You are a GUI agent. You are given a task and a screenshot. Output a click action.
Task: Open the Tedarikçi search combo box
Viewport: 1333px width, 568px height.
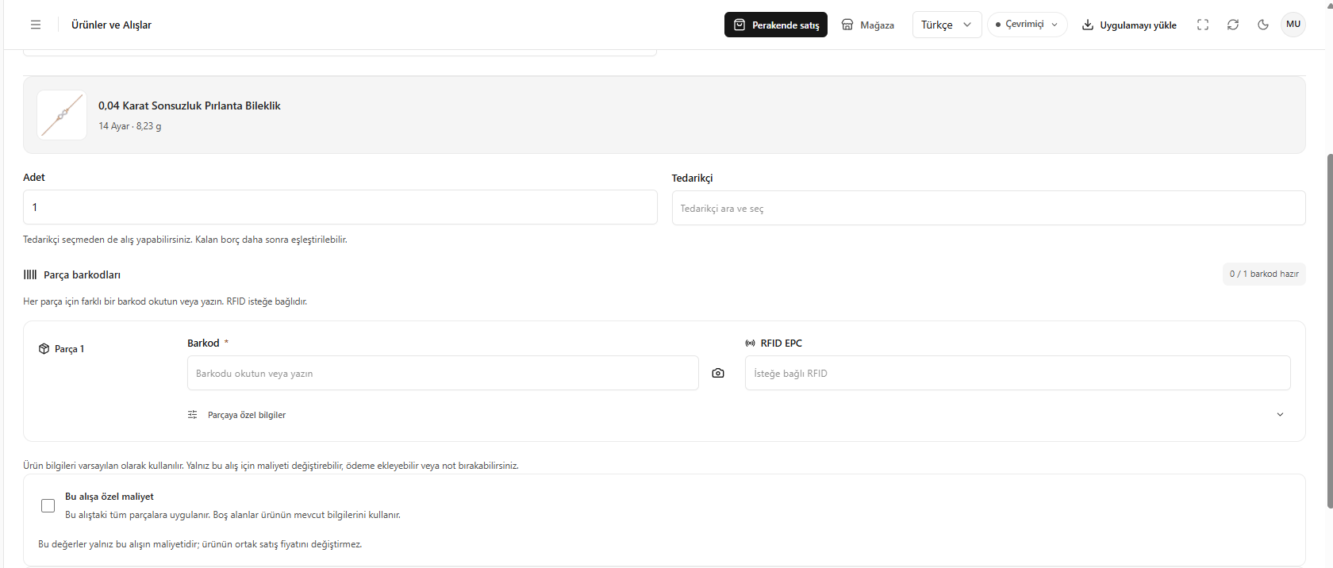point(989,208)
